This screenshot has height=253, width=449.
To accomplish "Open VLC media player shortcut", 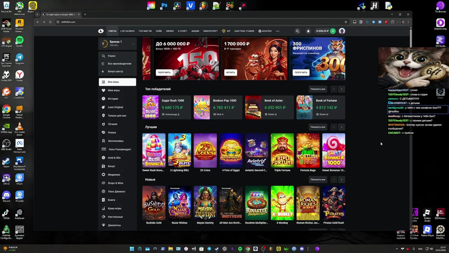I will pos(19,129).
